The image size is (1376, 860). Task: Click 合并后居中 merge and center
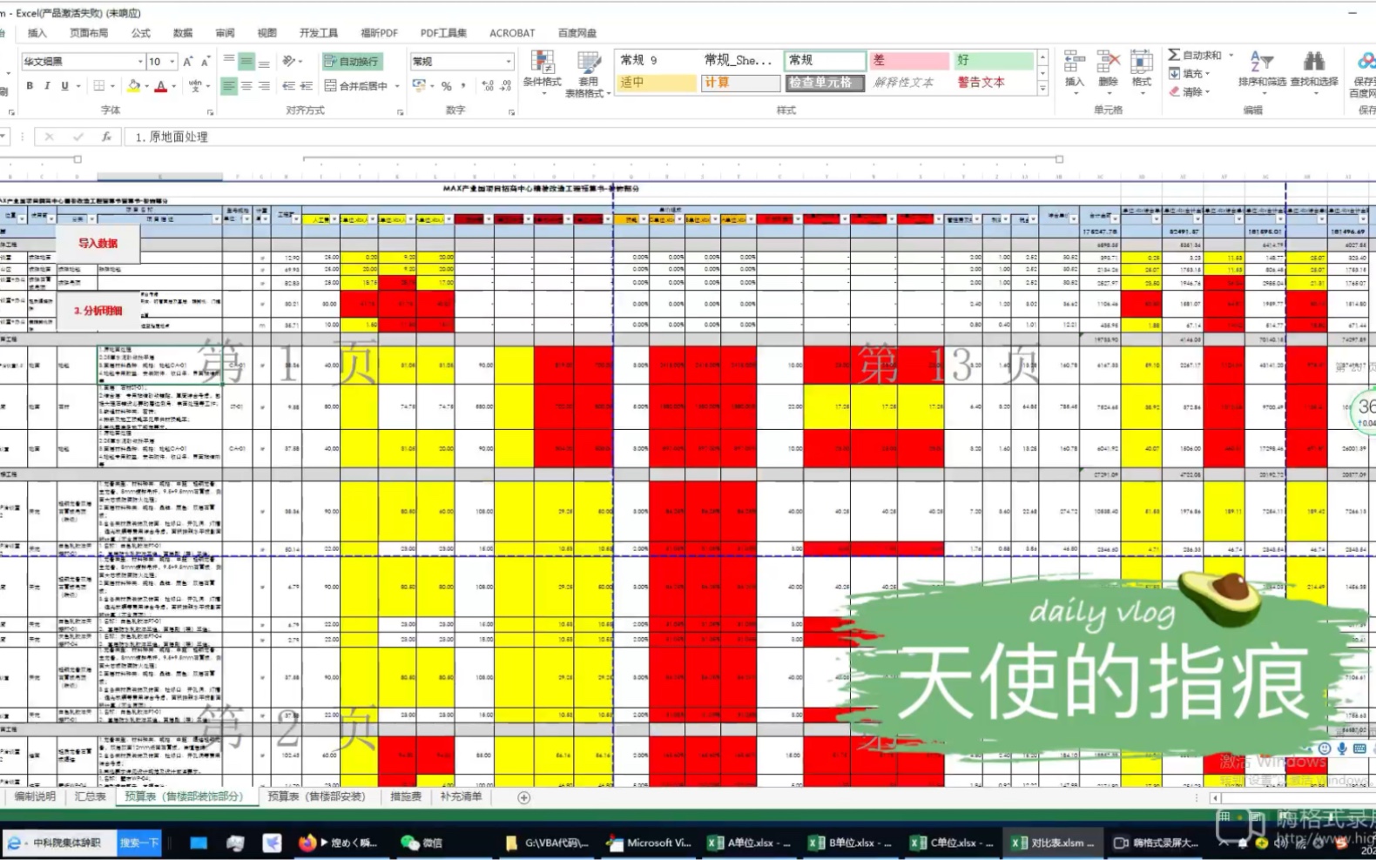[356, 86]
